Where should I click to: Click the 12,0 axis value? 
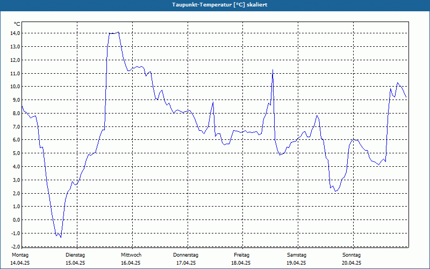[15, 60]
